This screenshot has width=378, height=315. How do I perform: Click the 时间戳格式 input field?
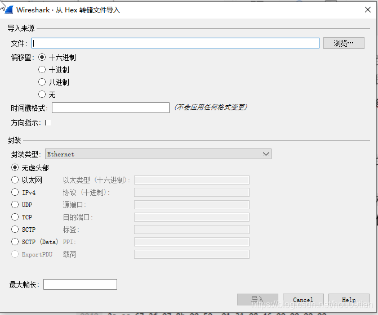110,108
